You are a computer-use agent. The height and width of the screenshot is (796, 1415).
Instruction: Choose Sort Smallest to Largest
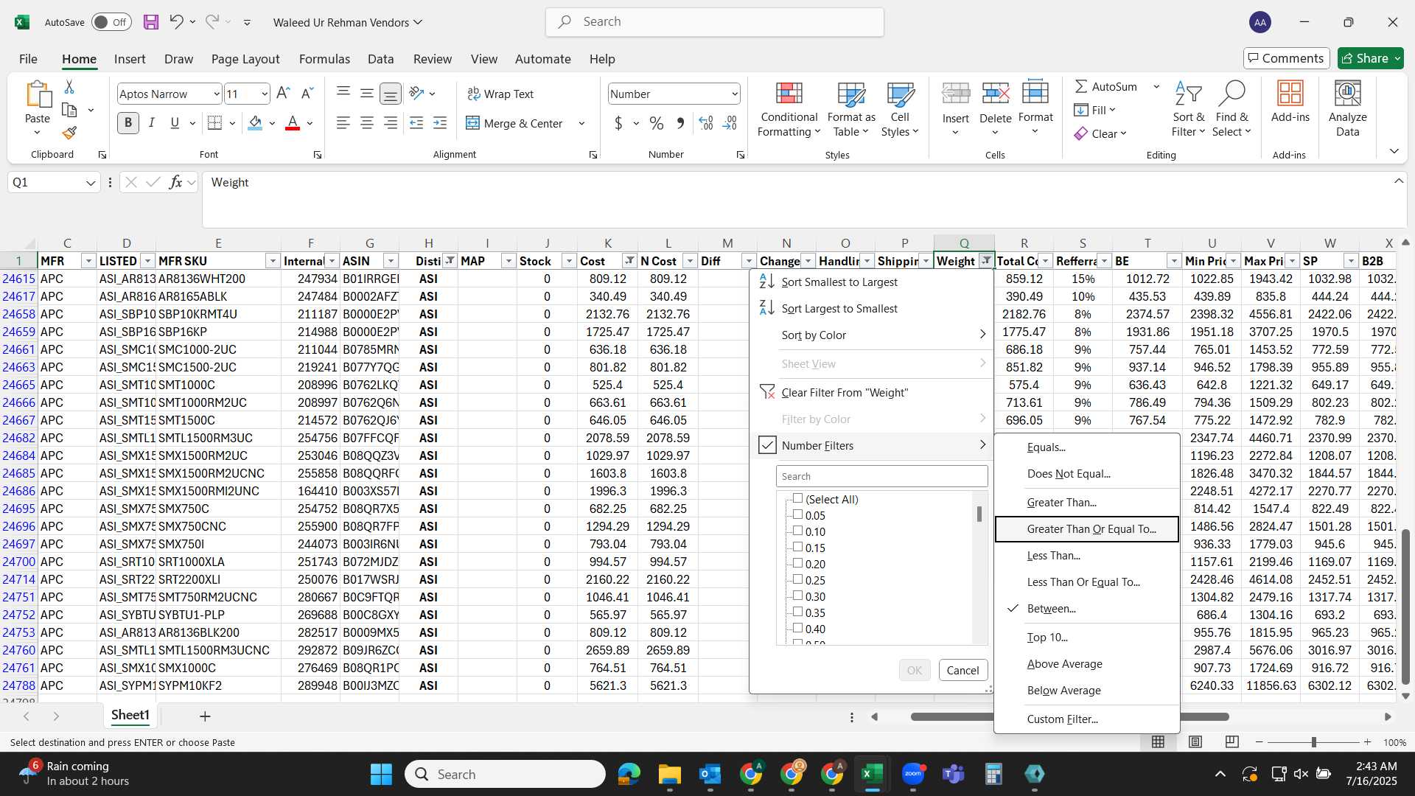[x=872, y=282]
